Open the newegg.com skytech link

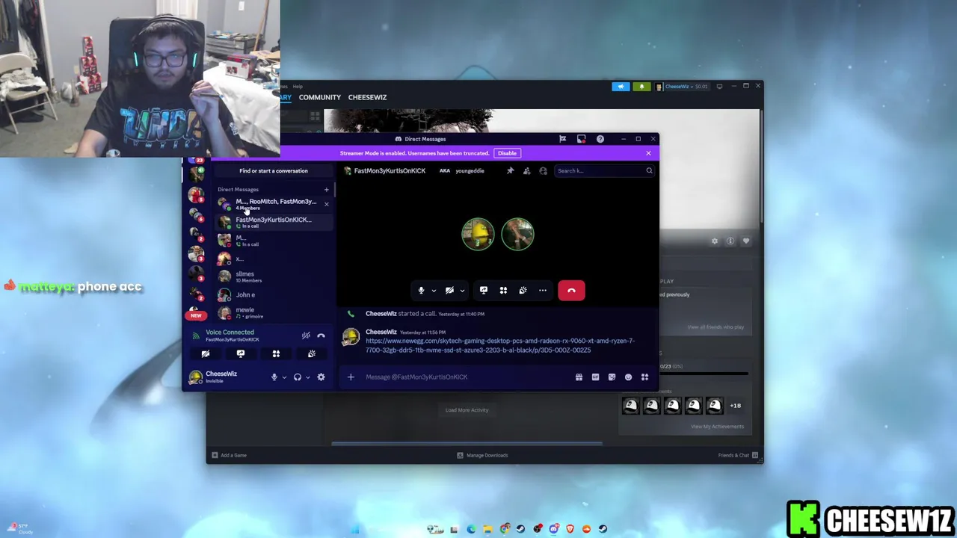pos(500,345)
